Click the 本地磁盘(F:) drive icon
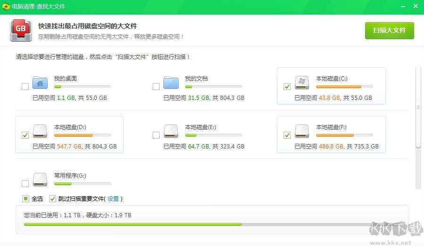Image resolution: width=424 pixels, height=246 pixels. (302, 131)
